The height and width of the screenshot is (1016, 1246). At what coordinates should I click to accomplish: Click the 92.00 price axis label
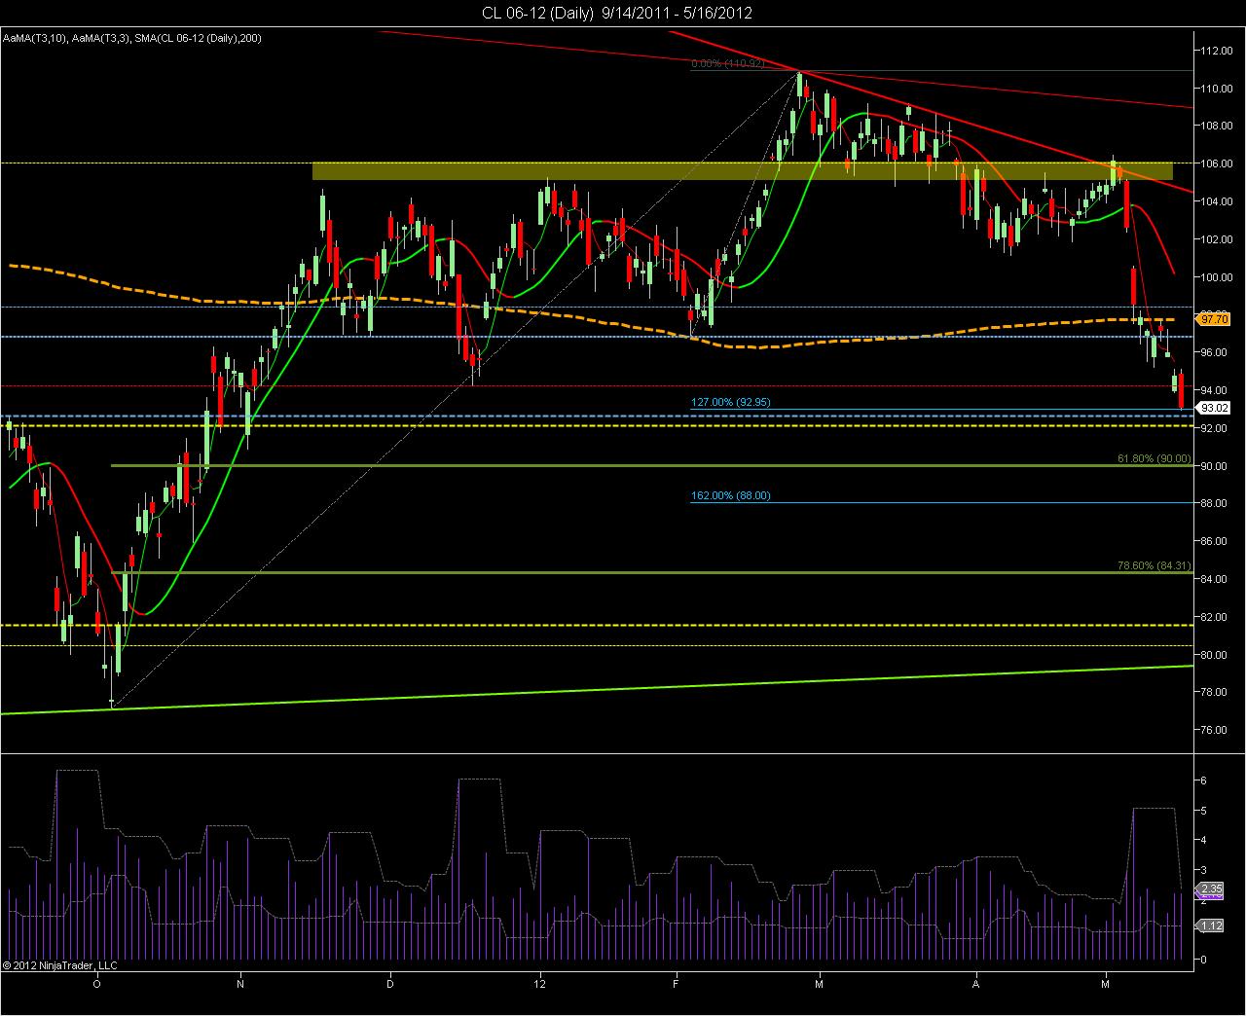1215,428
